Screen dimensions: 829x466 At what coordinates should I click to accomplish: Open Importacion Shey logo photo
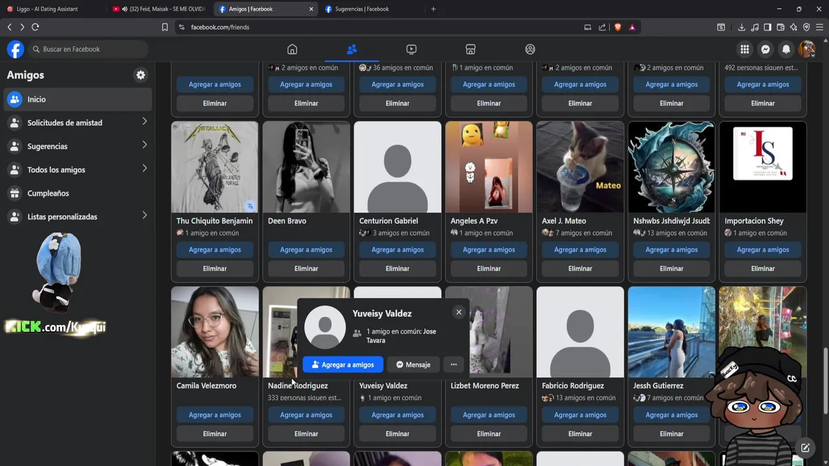tap(762, 167)
